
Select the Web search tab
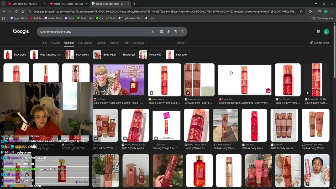[x=126, y=43]
